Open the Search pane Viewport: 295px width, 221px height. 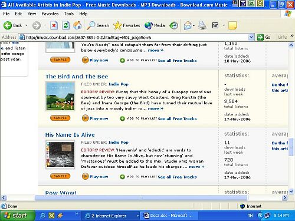pyautogui.click(x=98, y=25)
